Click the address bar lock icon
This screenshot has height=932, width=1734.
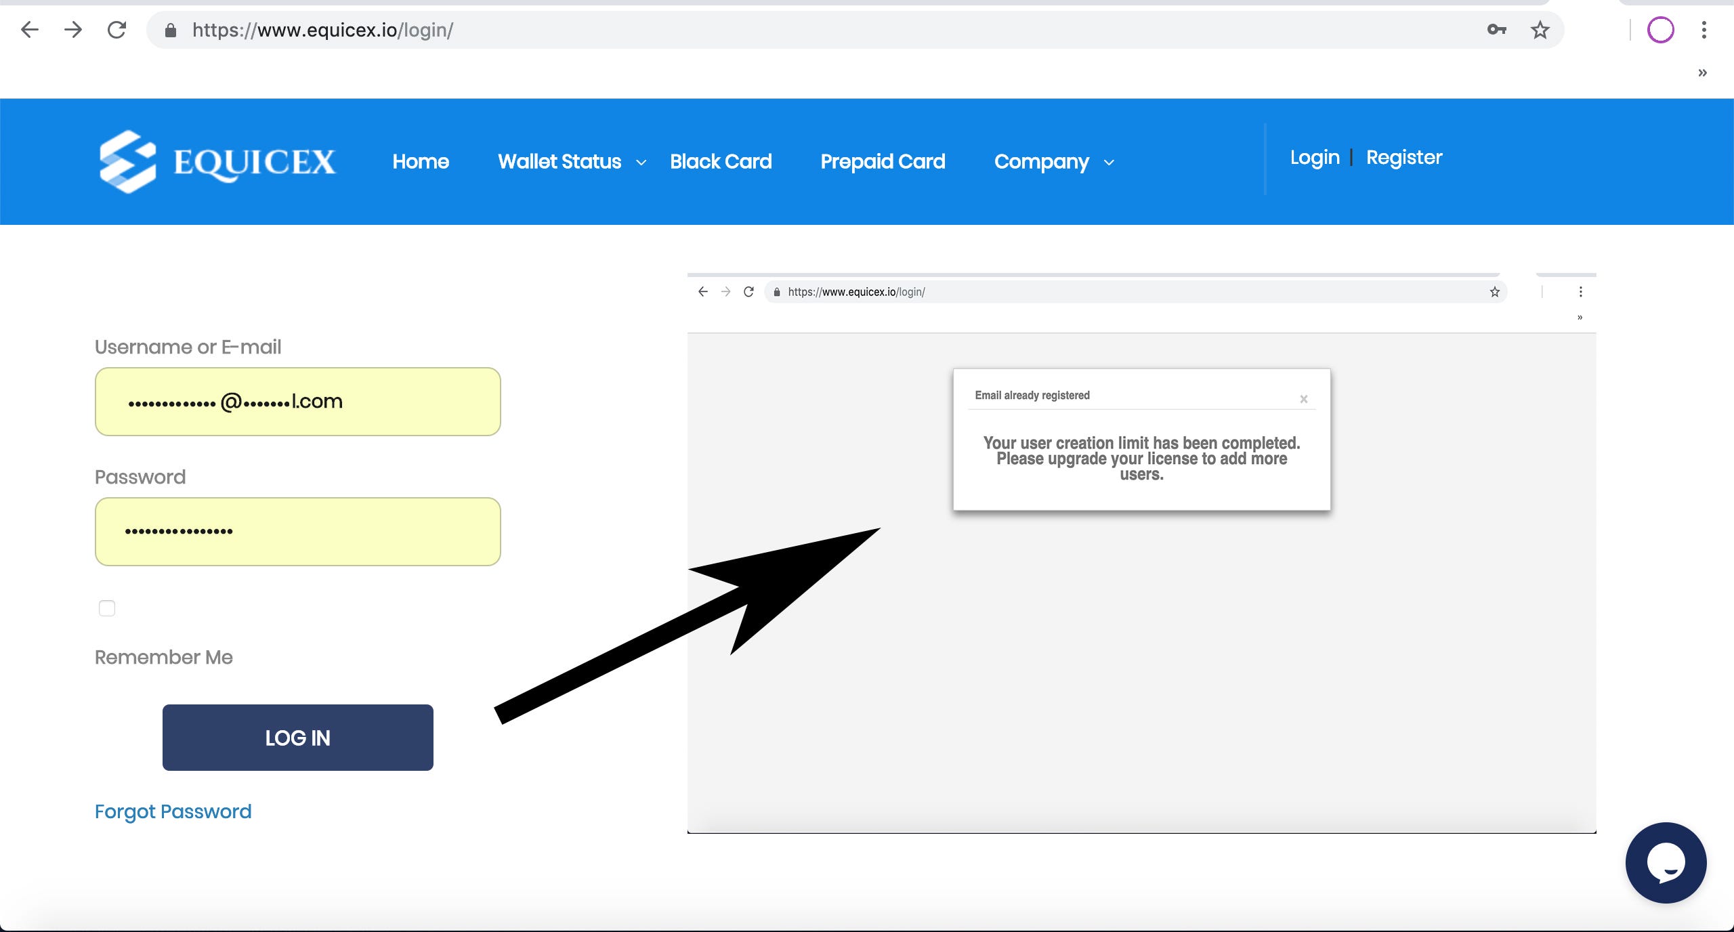pos(171,30)
